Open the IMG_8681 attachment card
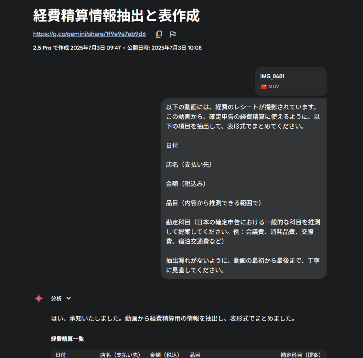Viewport: 363px width, 358px height. coord(291,81)
